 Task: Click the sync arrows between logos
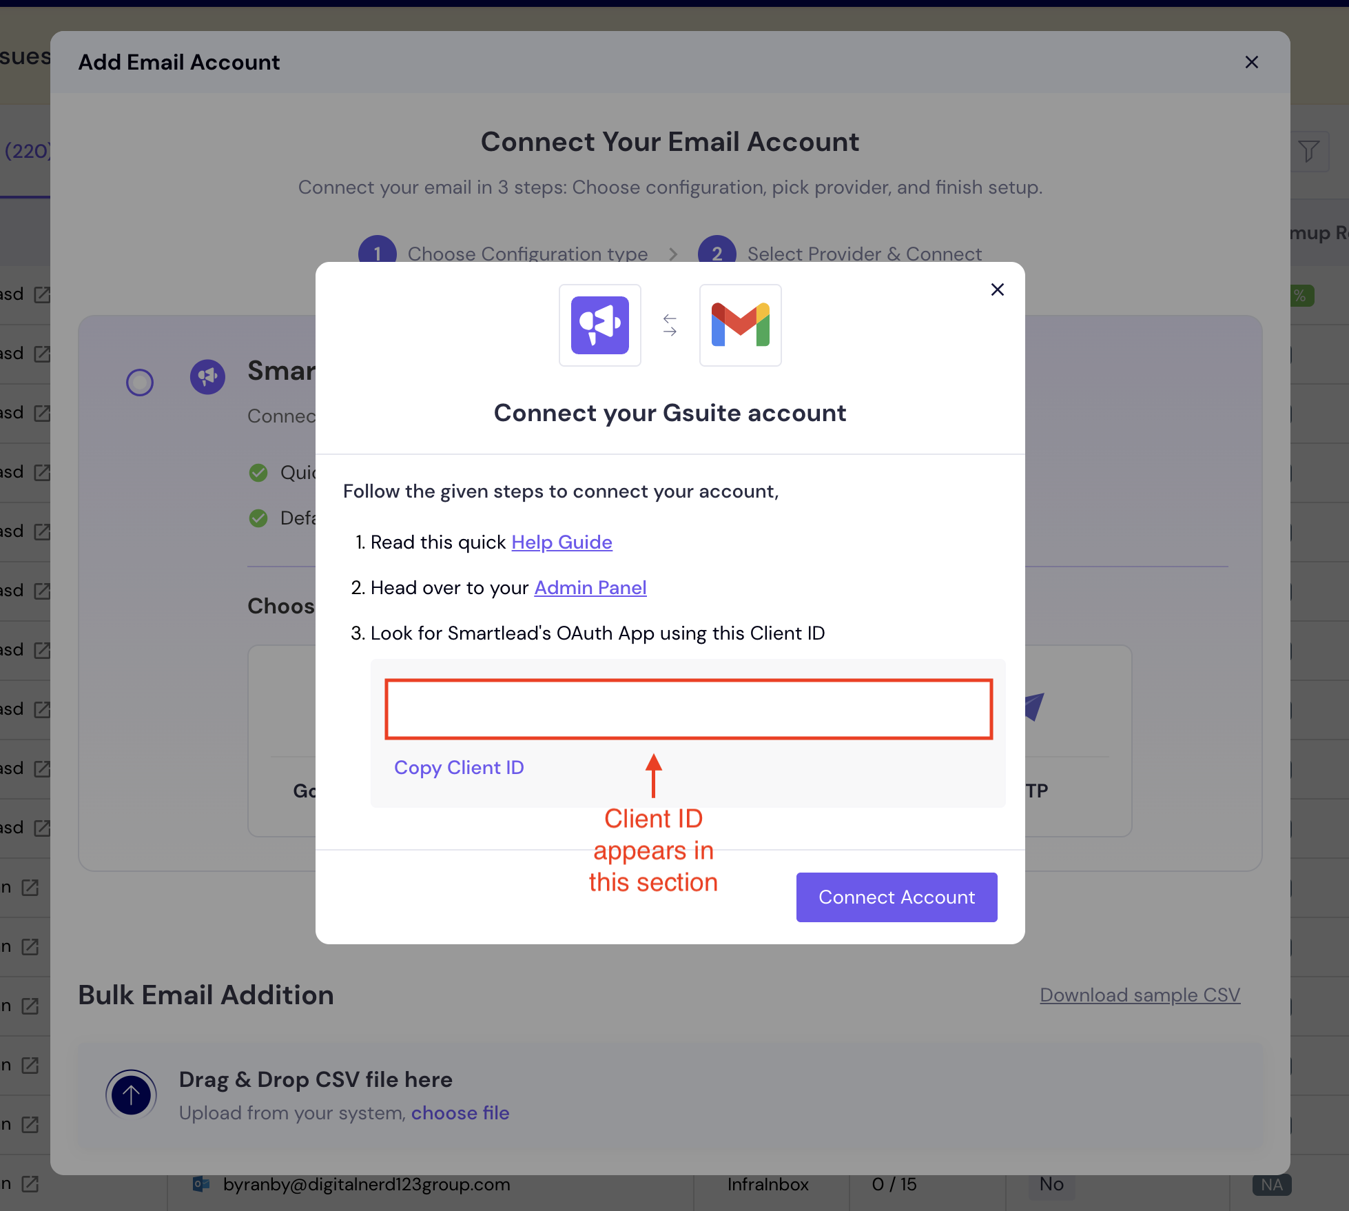point(670,325)
